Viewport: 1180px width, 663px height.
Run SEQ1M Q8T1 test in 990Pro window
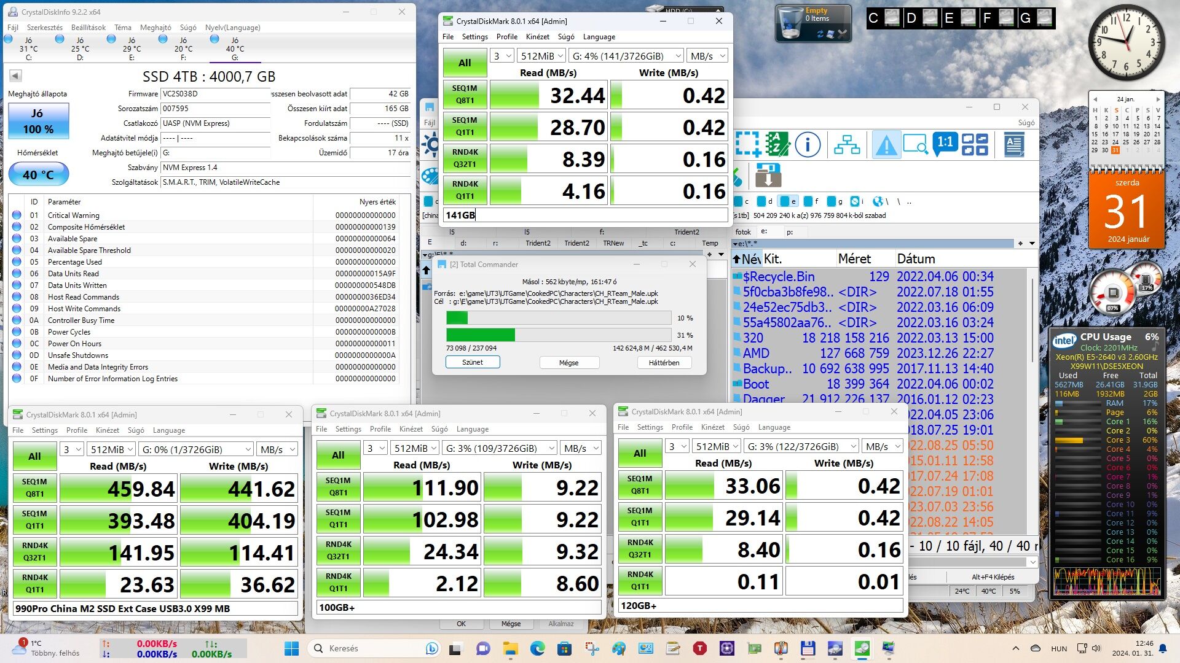(x=34, y=488)
